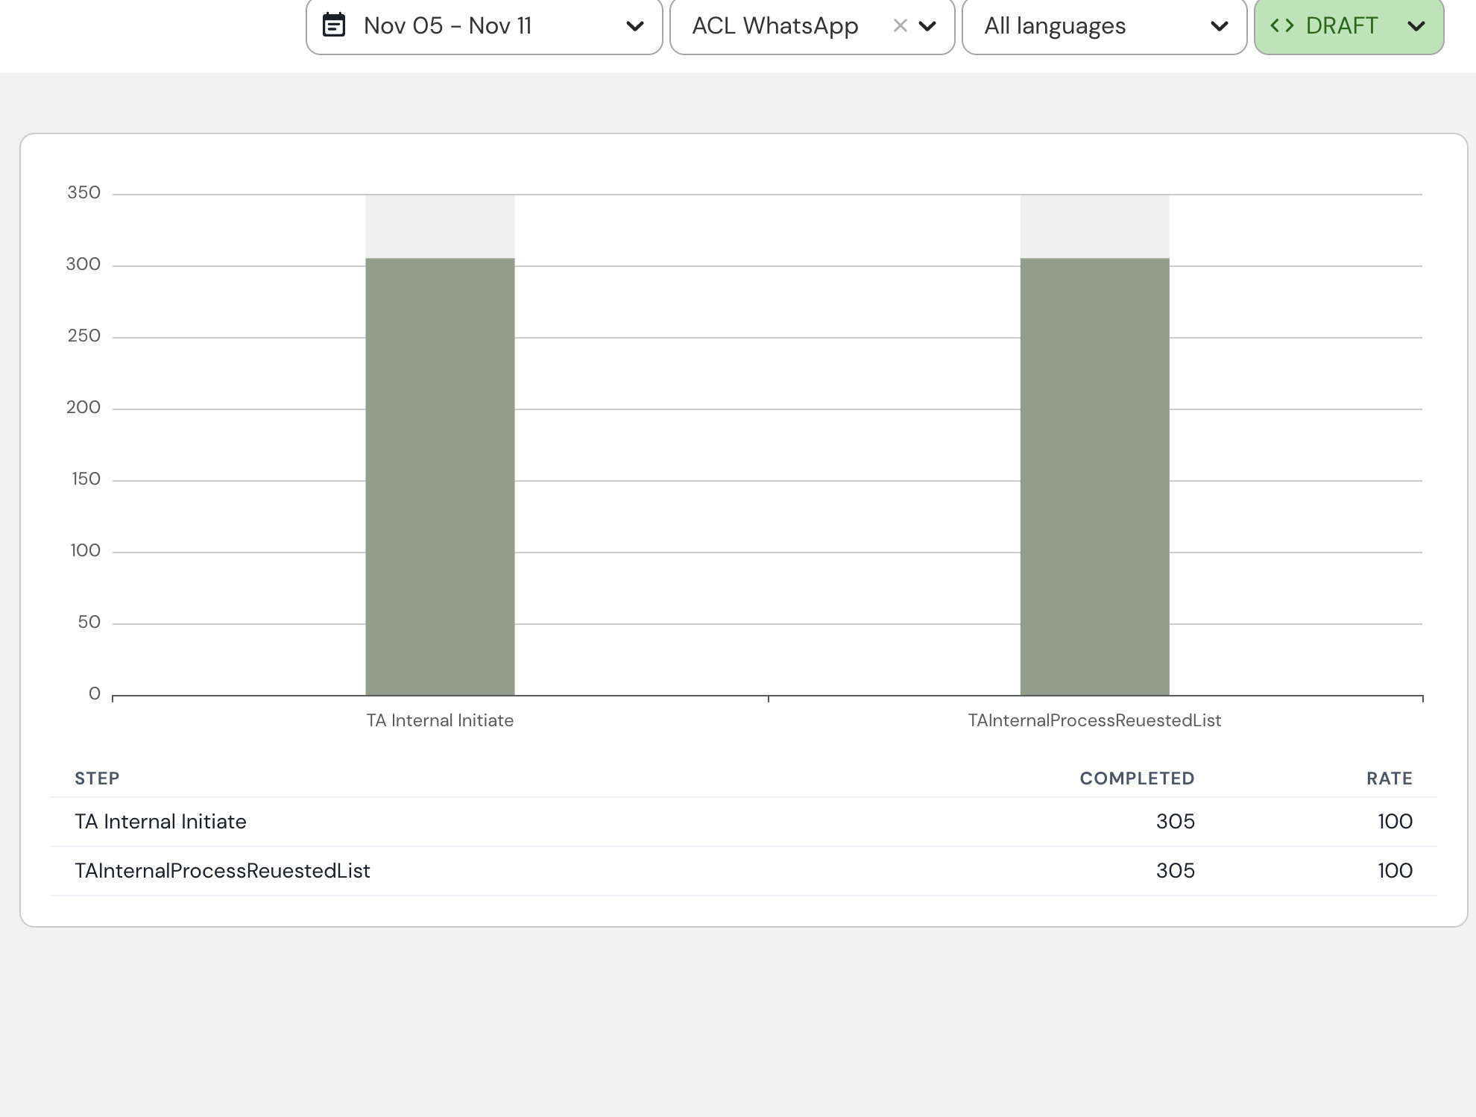The width and height of the screenshot is (1476, 1117).
Task: Click the 350 y-axis label
Action: coord(83,192)
